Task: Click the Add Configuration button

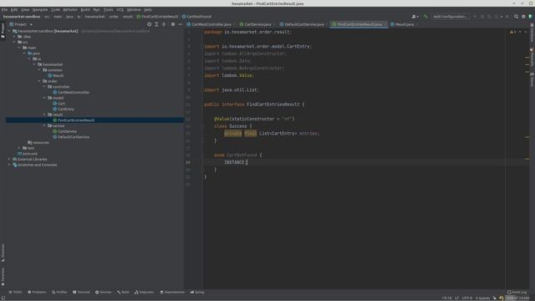Action: (450, 17)
